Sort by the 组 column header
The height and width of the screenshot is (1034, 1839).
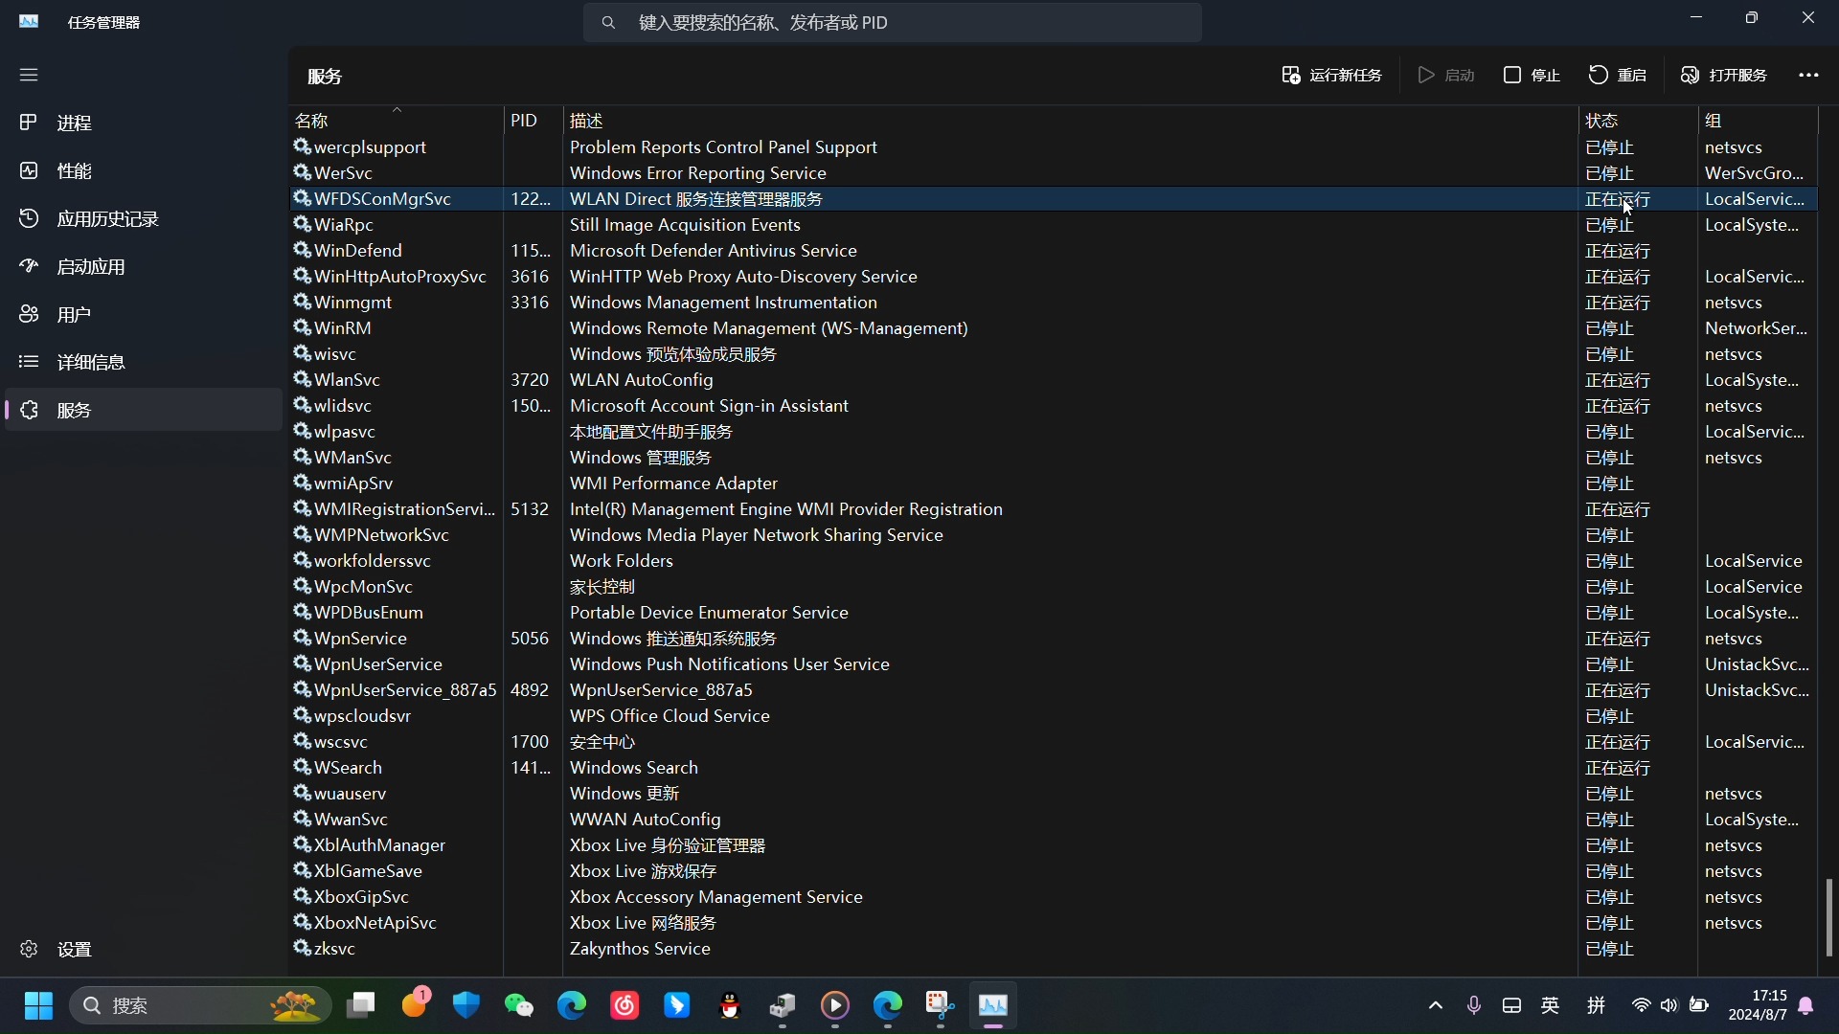pos(1757,121)
